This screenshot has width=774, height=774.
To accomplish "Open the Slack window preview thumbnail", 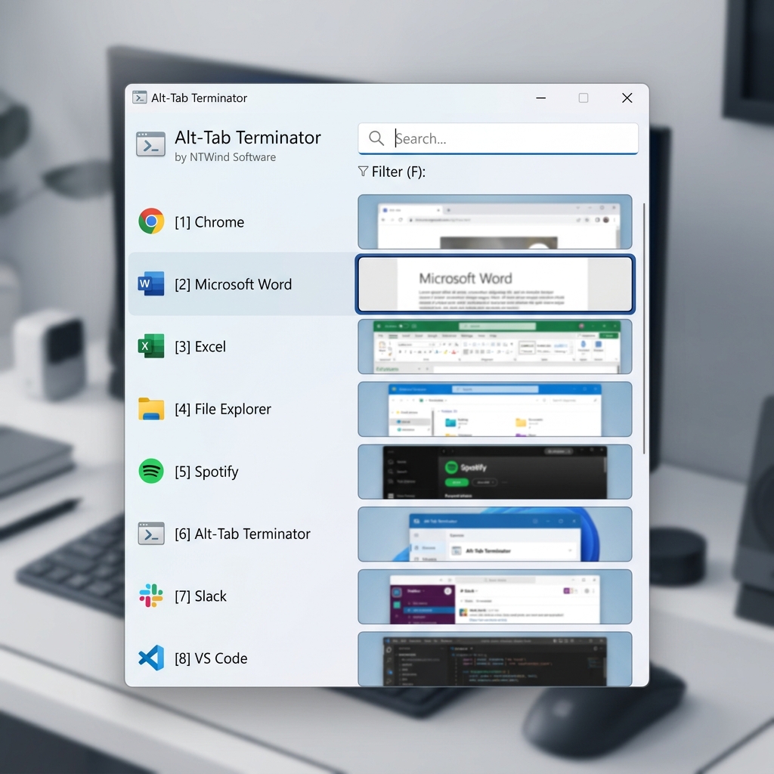I will click(x=494, y=596).
